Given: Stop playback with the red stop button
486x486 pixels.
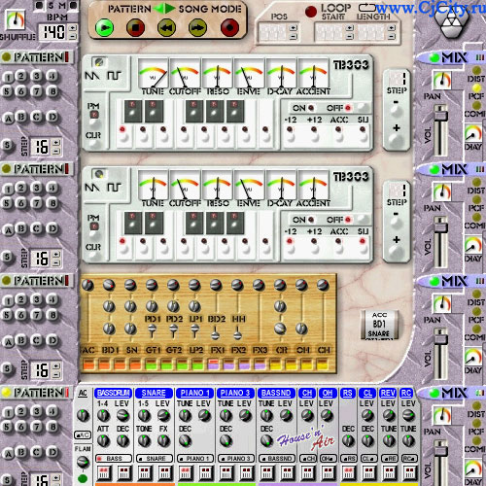Looking at the screenshot, I should point(135,28).
